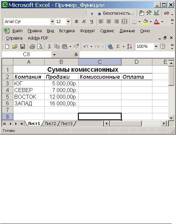Click the Name Box showing C8

tap(27, 55)
